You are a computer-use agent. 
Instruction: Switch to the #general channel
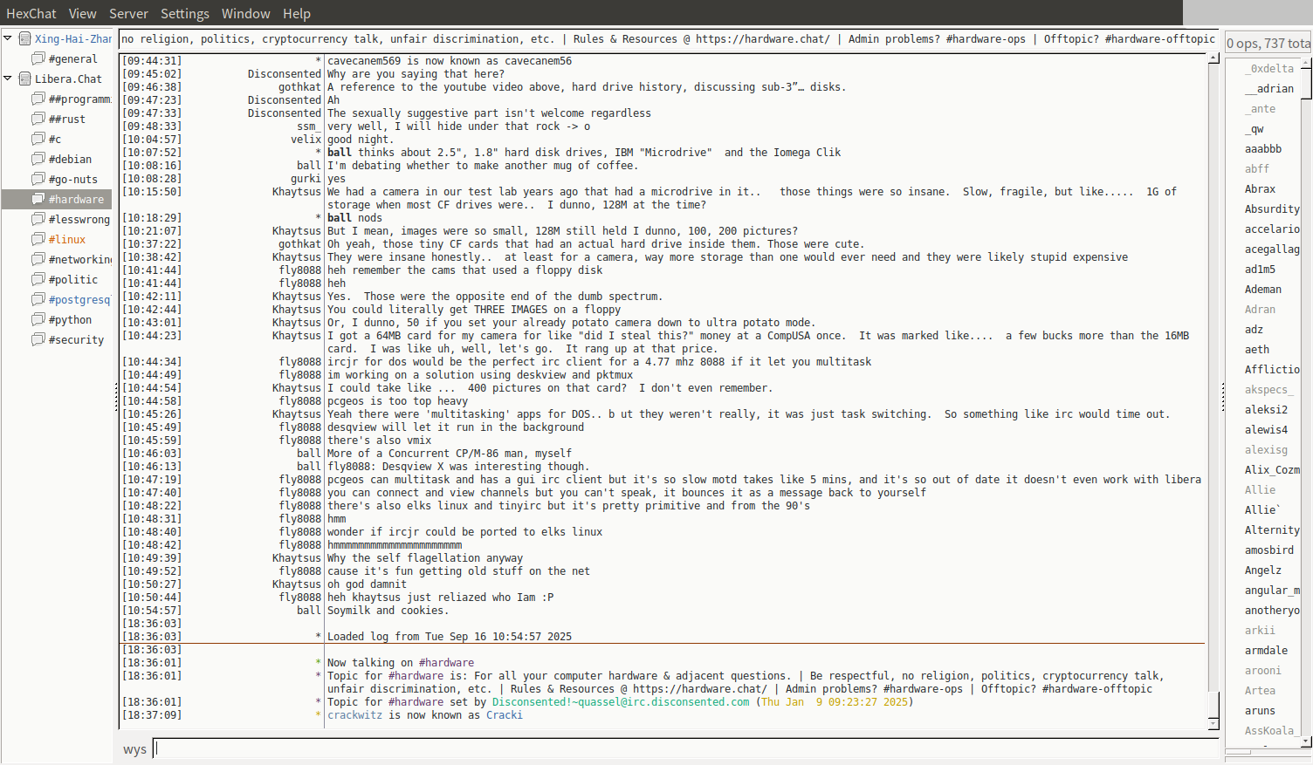[x=73, y=59]
